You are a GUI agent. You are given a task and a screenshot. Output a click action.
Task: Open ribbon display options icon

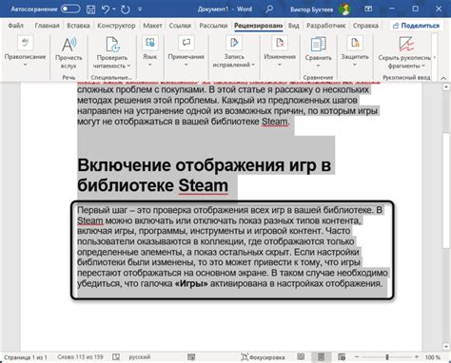(x=368, y=9)
